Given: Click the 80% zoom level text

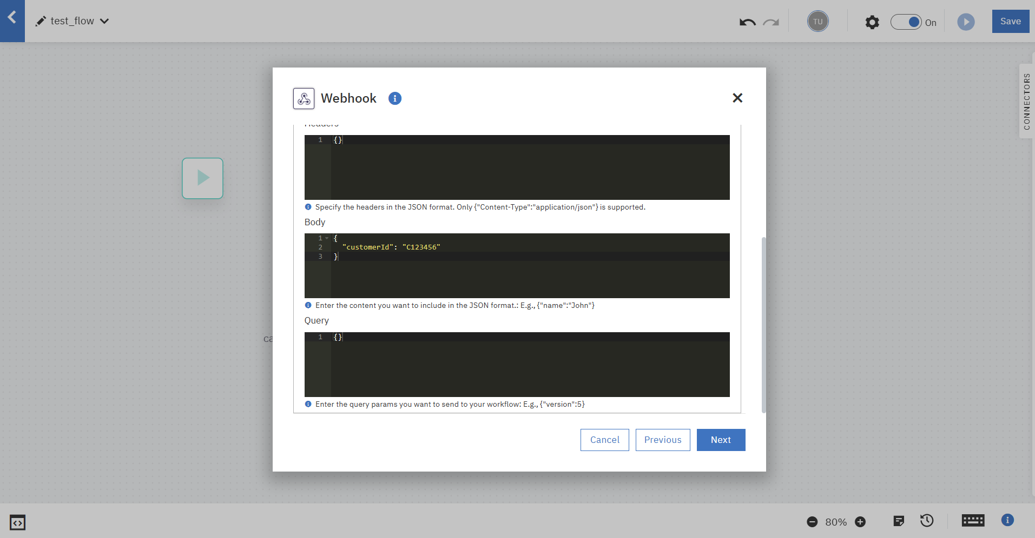Looking at the screenshot, I should coord(836,522).
